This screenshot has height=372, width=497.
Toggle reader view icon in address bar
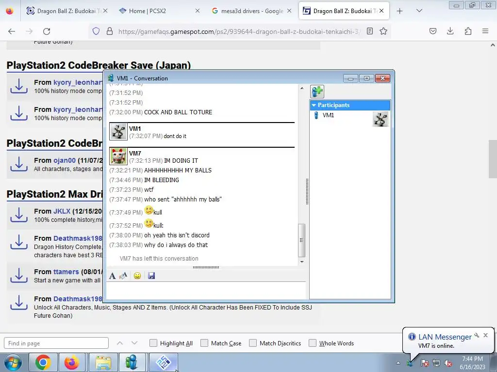point(369,31)
